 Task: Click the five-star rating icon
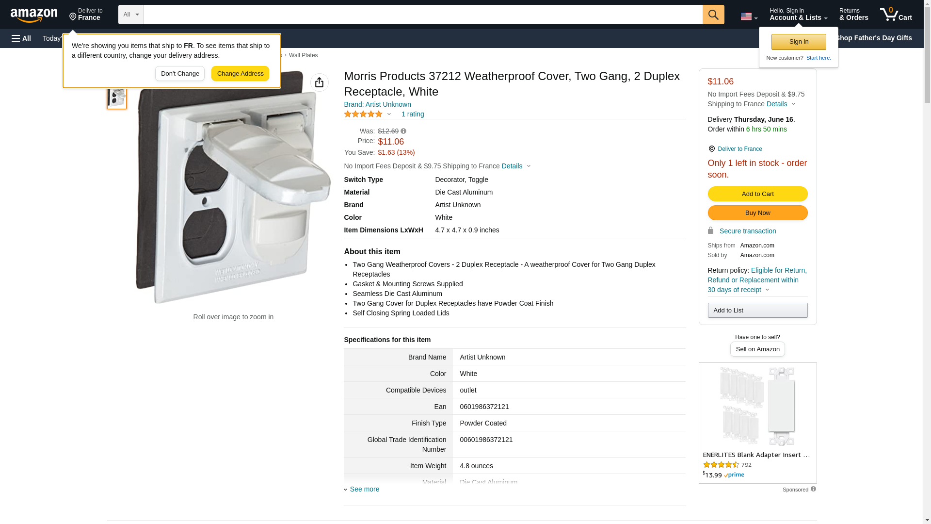coord(363,114)
